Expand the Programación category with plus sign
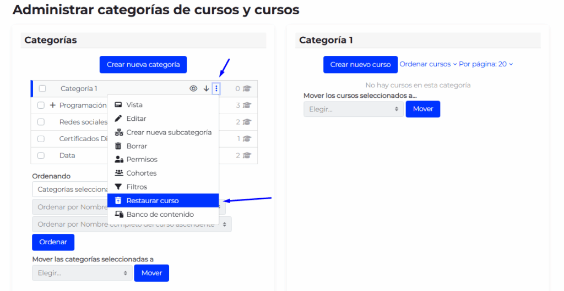Viewport: 564px width, 291px height. click(53, 105)
